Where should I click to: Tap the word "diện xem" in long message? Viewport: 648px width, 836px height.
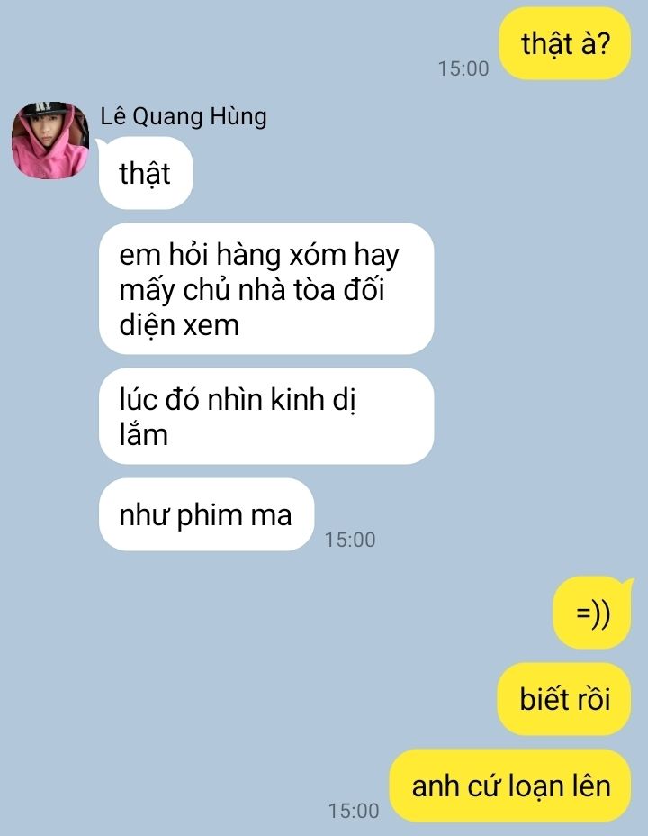[179, 324]
